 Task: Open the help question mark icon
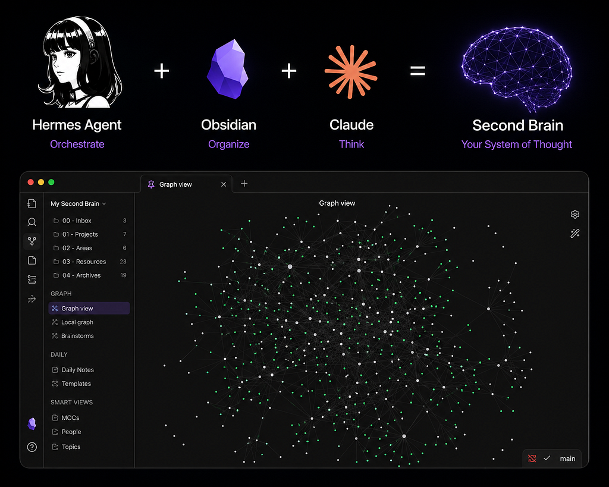click(x=32, y=447)
